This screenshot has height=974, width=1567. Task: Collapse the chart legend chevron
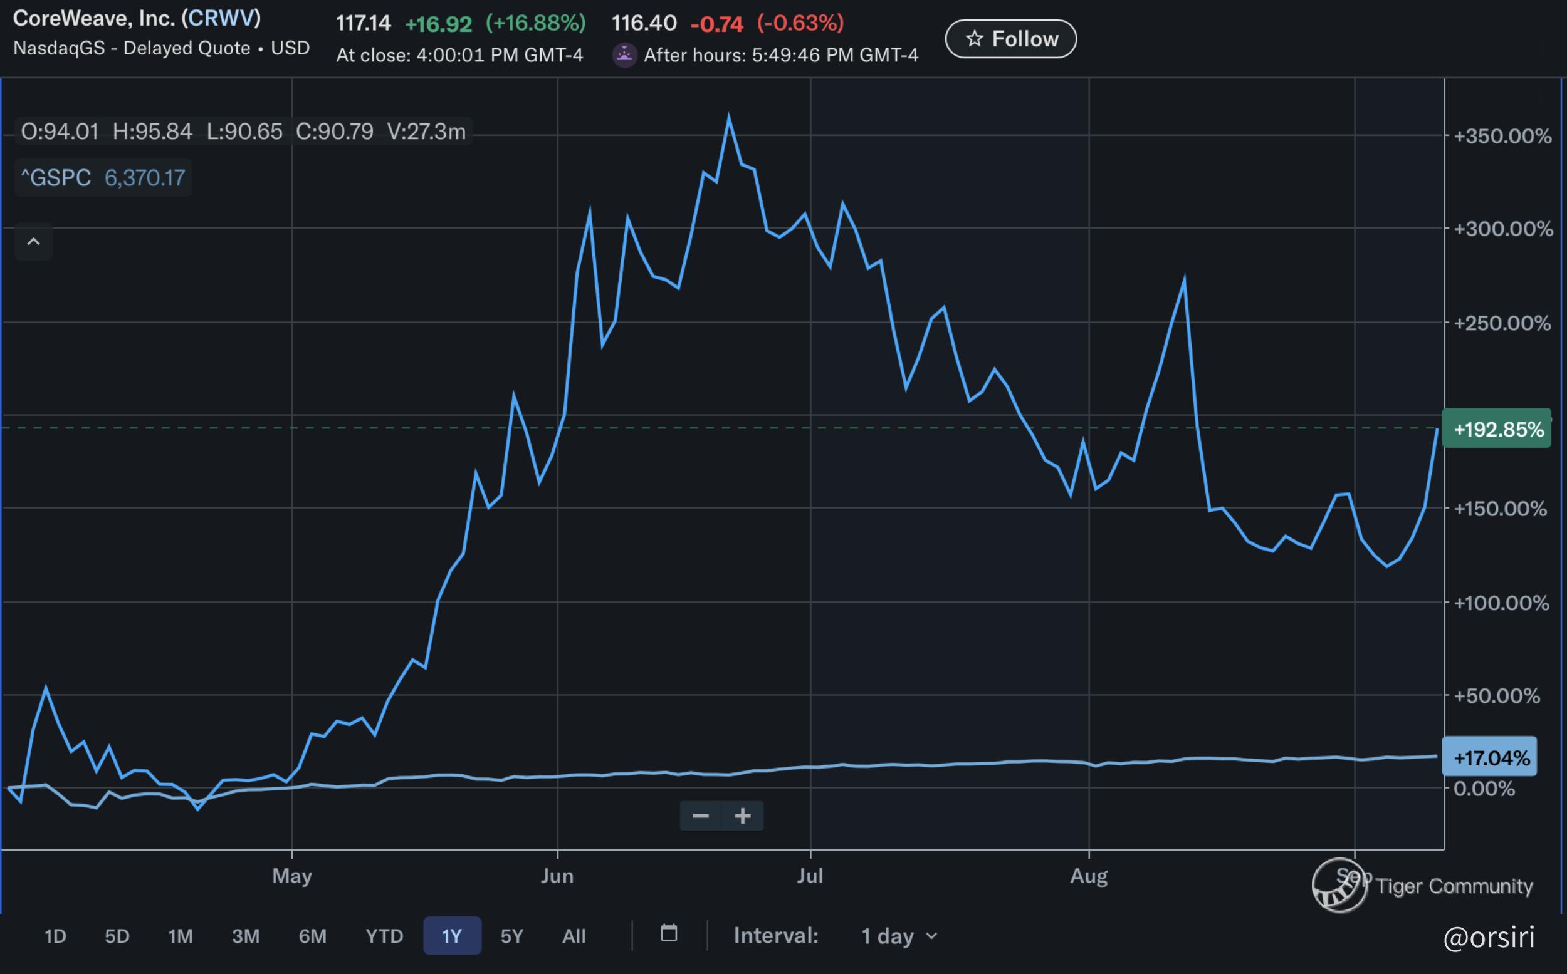click(x=33, y=242)
